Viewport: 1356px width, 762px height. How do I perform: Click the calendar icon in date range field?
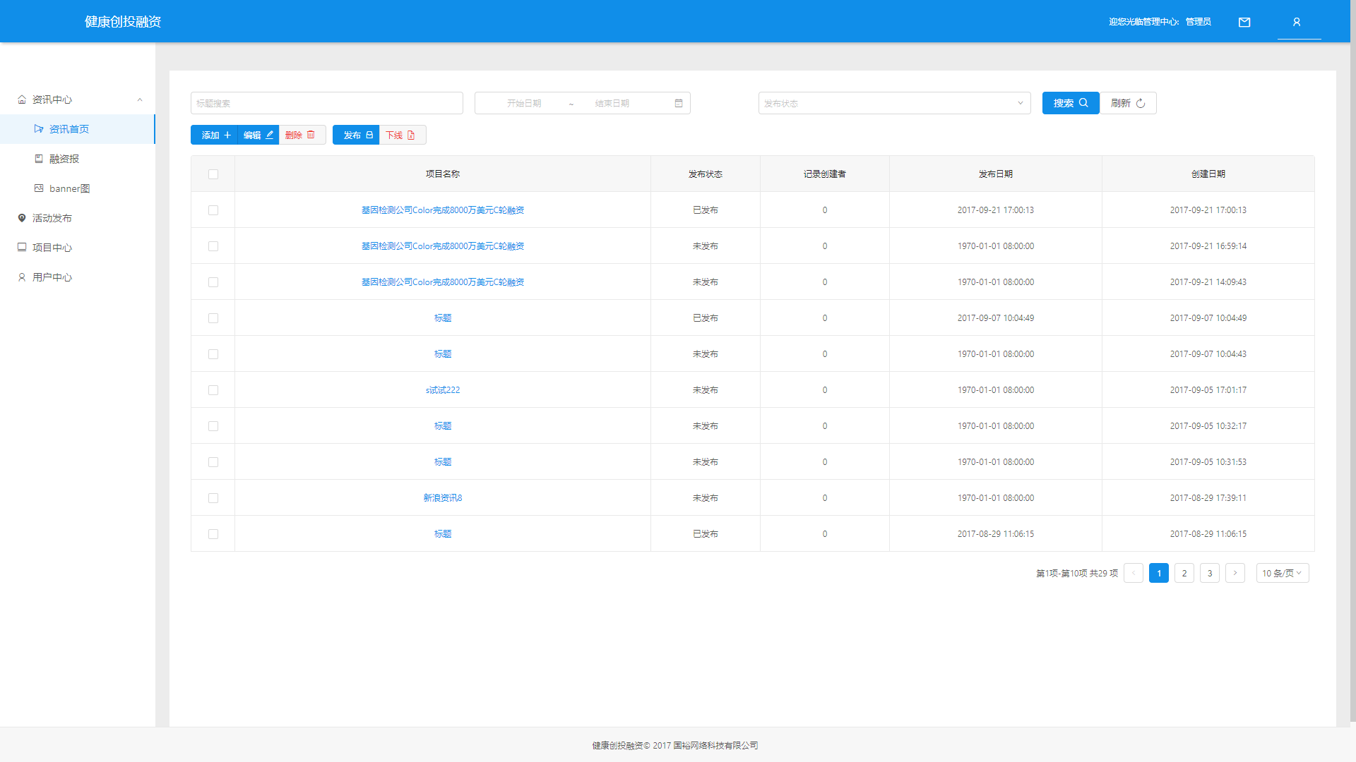point(679,103)
